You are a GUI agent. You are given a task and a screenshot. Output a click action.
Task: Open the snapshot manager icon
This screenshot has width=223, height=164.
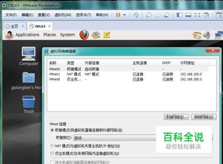(x=167, y=15)
